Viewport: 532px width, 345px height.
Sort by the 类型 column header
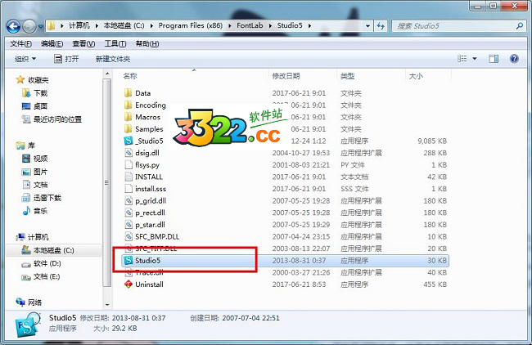coord(347,76)
